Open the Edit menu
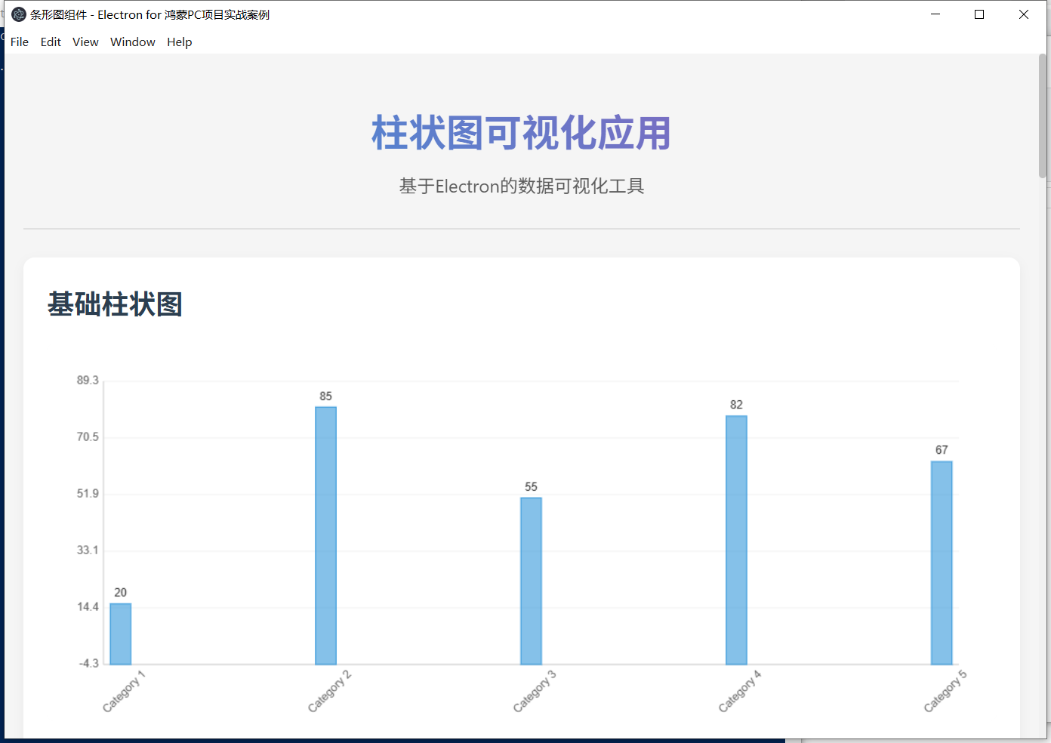Image resolution: width=1051 pixels, height=743 pixels. tap(51, 42)
